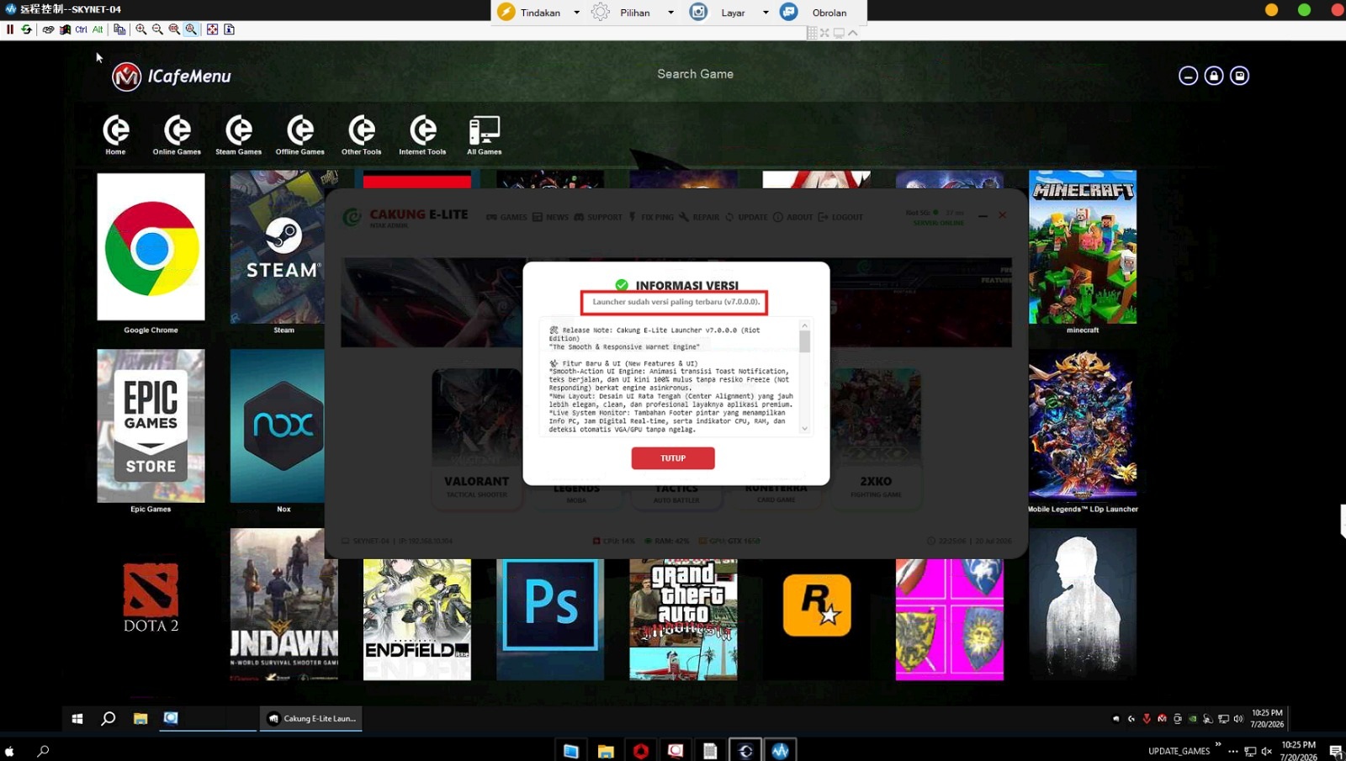Open UPDATE_GAMES on the host taskbar
The height and width of the screenshot is (761, 1346).
pyautogui.click(x=1179, y=751)
